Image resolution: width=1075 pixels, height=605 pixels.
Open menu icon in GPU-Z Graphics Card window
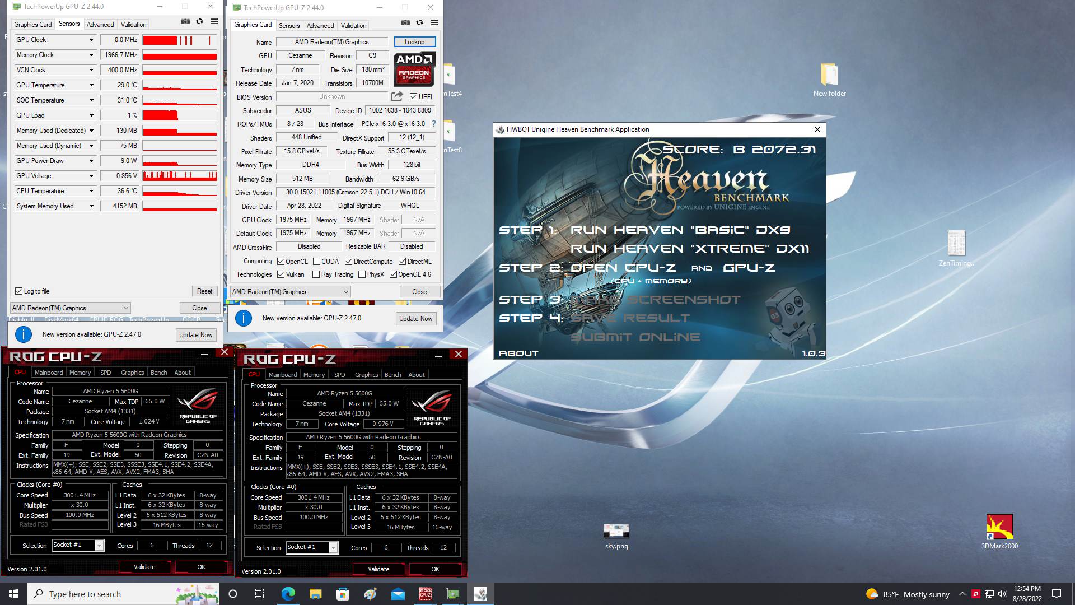(434, 23)
